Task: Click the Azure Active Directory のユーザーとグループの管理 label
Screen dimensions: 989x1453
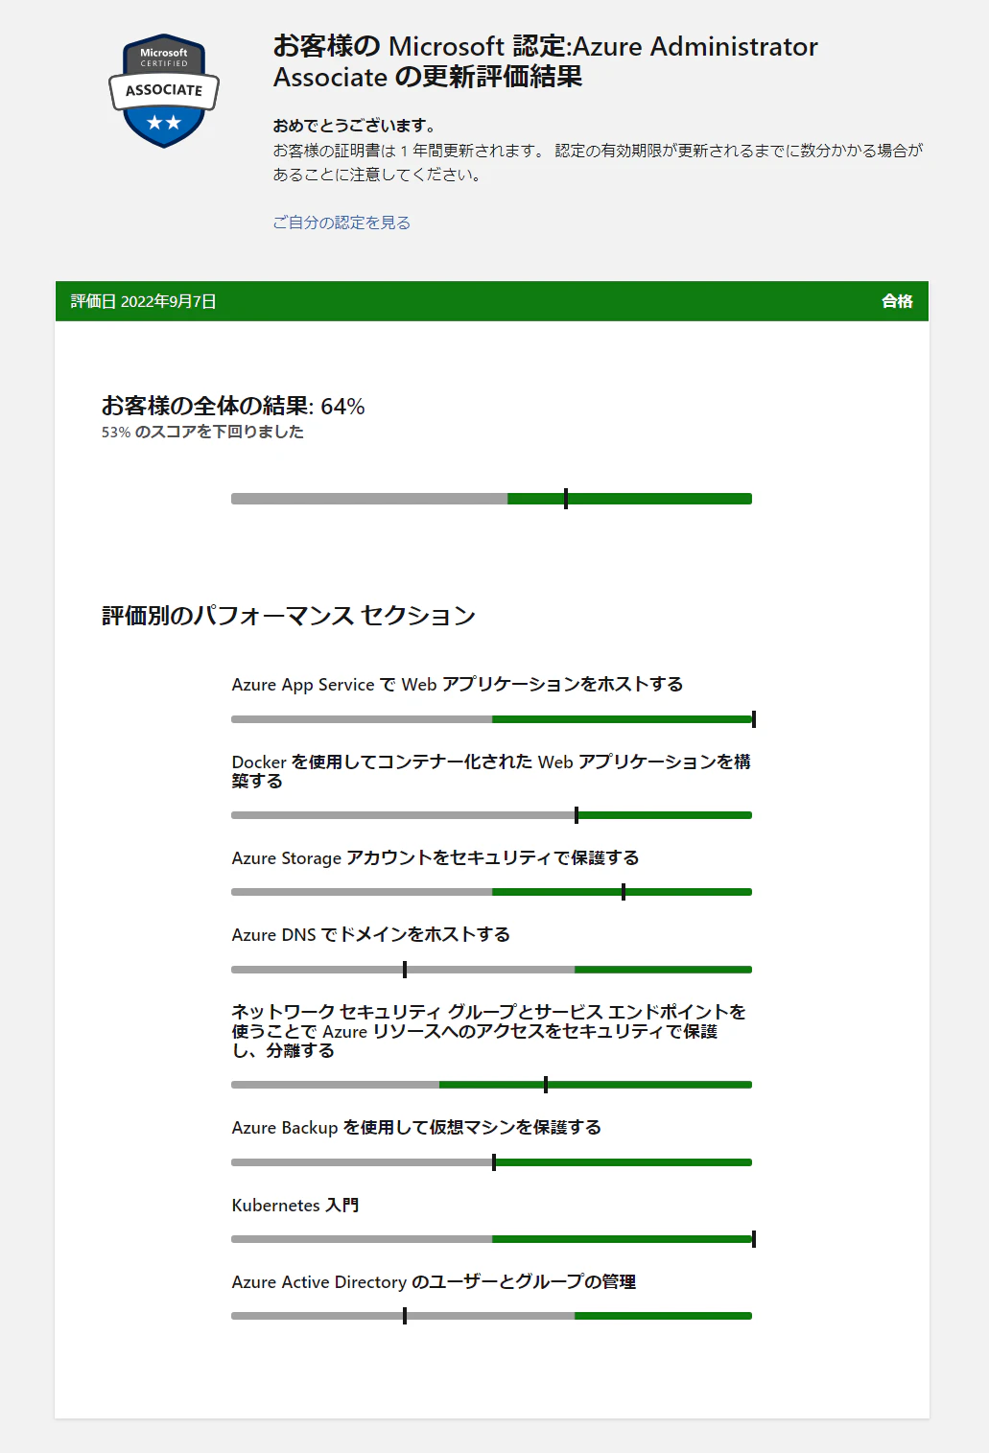Action: tap(434, 1281)
